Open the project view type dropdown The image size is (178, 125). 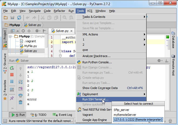click(x=15, y=31)
